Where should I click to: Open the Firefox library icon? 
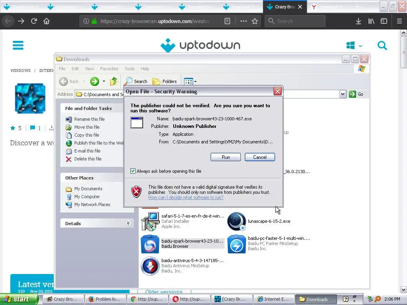pyautogui.click(x=371, y=21)
